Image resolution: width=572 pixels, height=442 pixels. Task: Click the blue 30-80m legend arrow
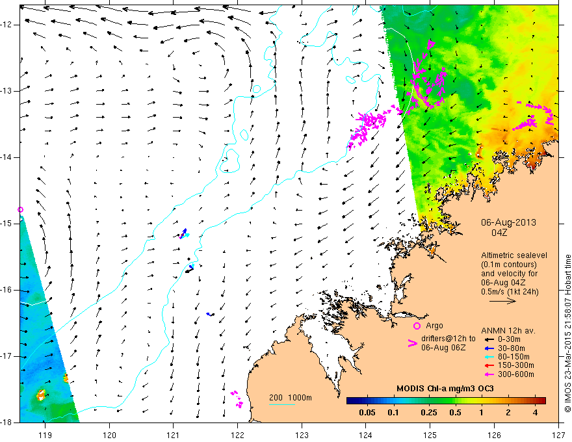click(489, 348)
